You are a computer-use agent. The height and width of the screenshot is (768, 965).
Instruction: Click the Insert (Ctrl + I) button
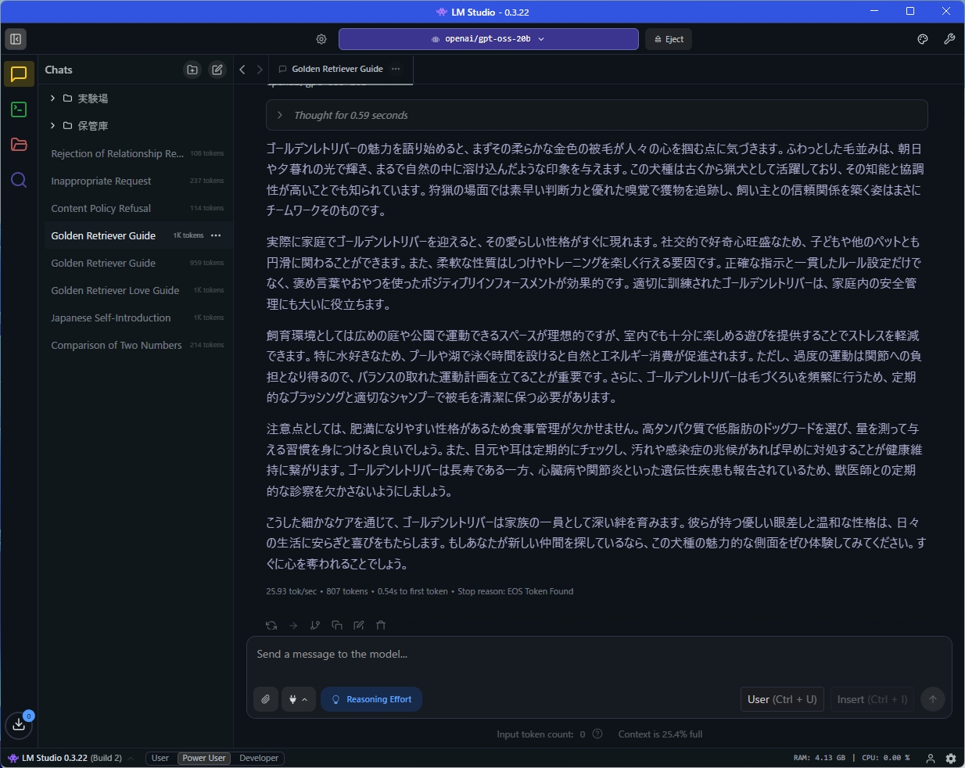872,699
